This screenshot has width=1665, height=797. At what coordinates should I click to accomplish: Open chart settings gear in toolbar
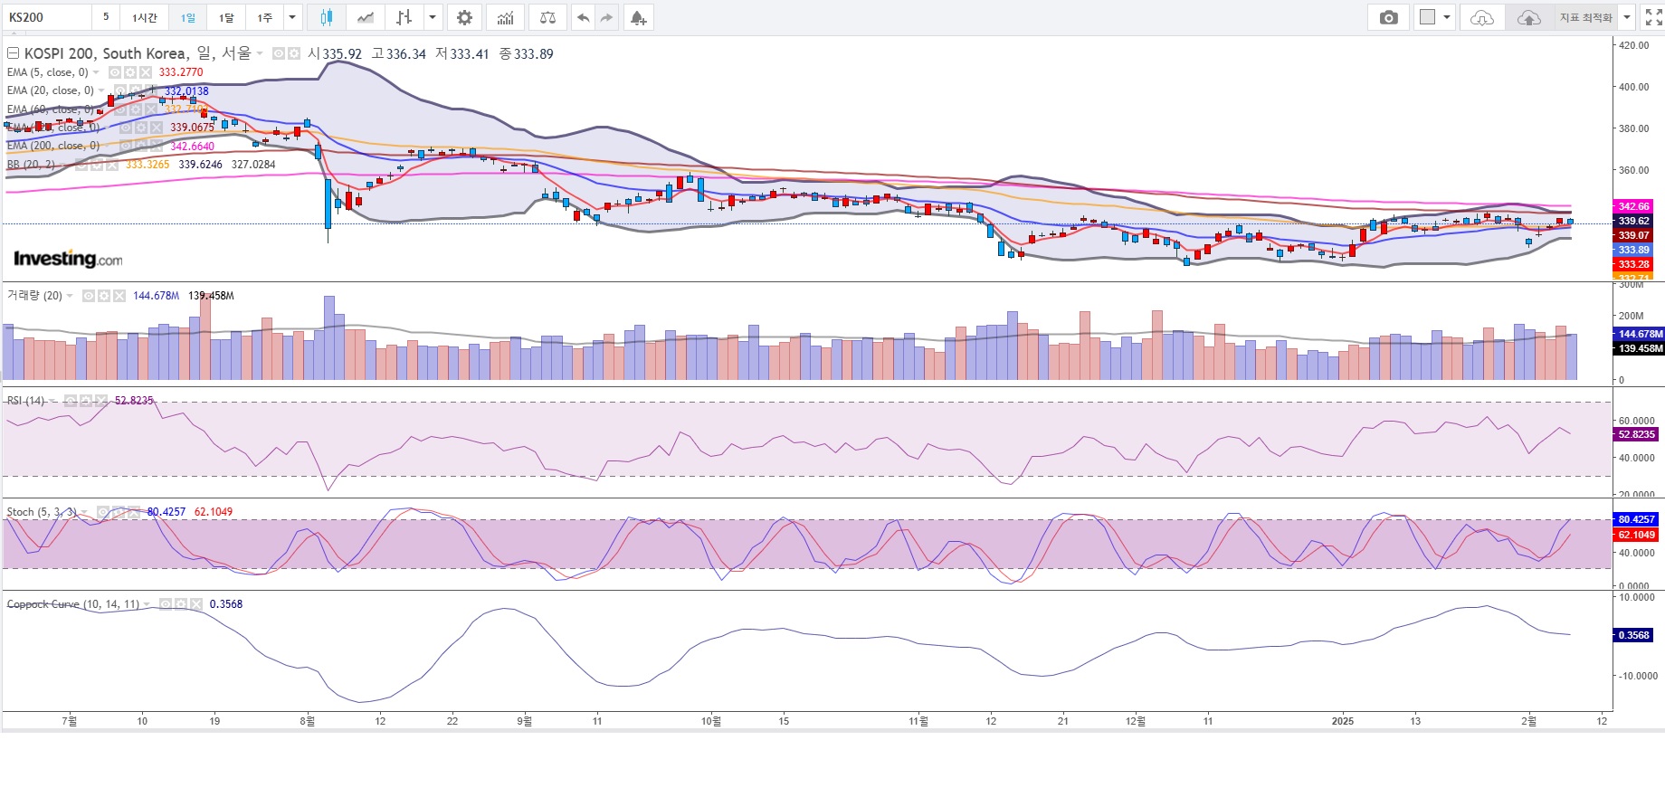(x=464, y=17)
